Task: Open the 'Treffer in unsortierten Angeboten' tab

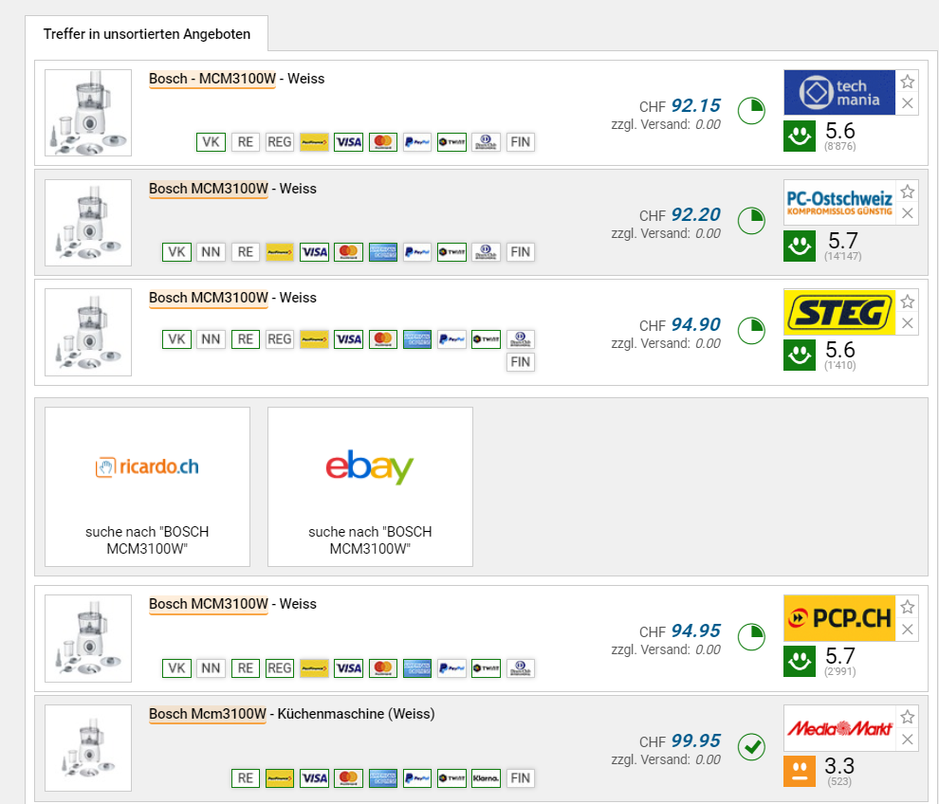Action: pos(147,34)
